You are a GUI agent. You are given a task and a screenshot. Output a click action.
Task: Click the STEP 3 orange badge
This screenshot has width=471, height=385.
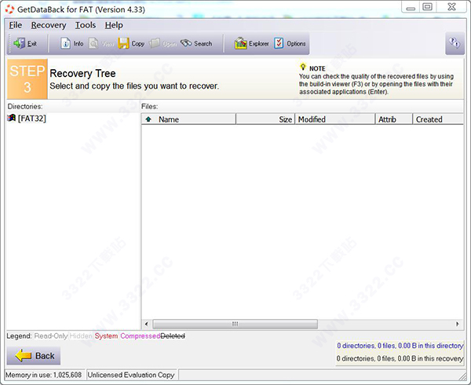27,79
